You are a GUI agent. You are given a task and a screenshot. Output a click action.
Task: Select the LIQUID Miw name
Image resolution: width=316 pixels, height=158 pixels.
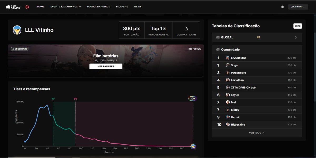238,58
